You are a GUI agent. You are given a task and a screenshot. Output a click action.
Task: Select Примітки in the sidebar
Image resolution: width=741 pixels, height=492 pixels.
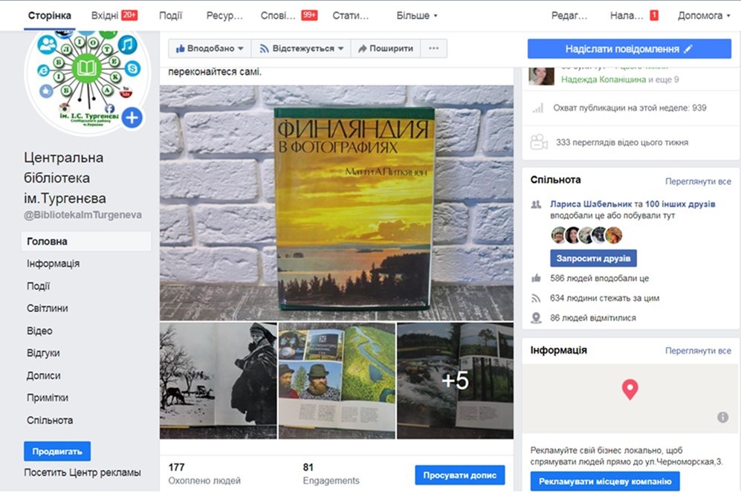coord(48,398)
